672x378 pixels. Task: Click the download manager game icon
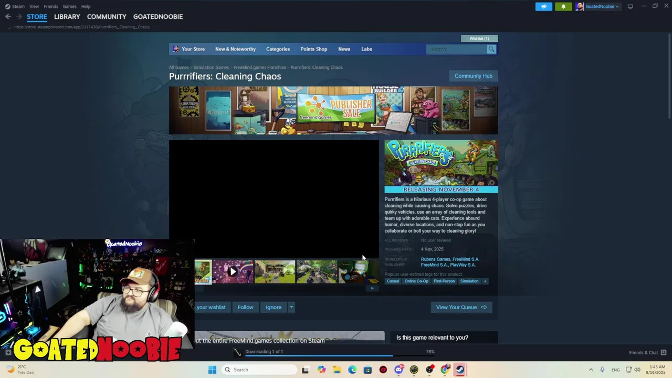[x=237, y=353]
